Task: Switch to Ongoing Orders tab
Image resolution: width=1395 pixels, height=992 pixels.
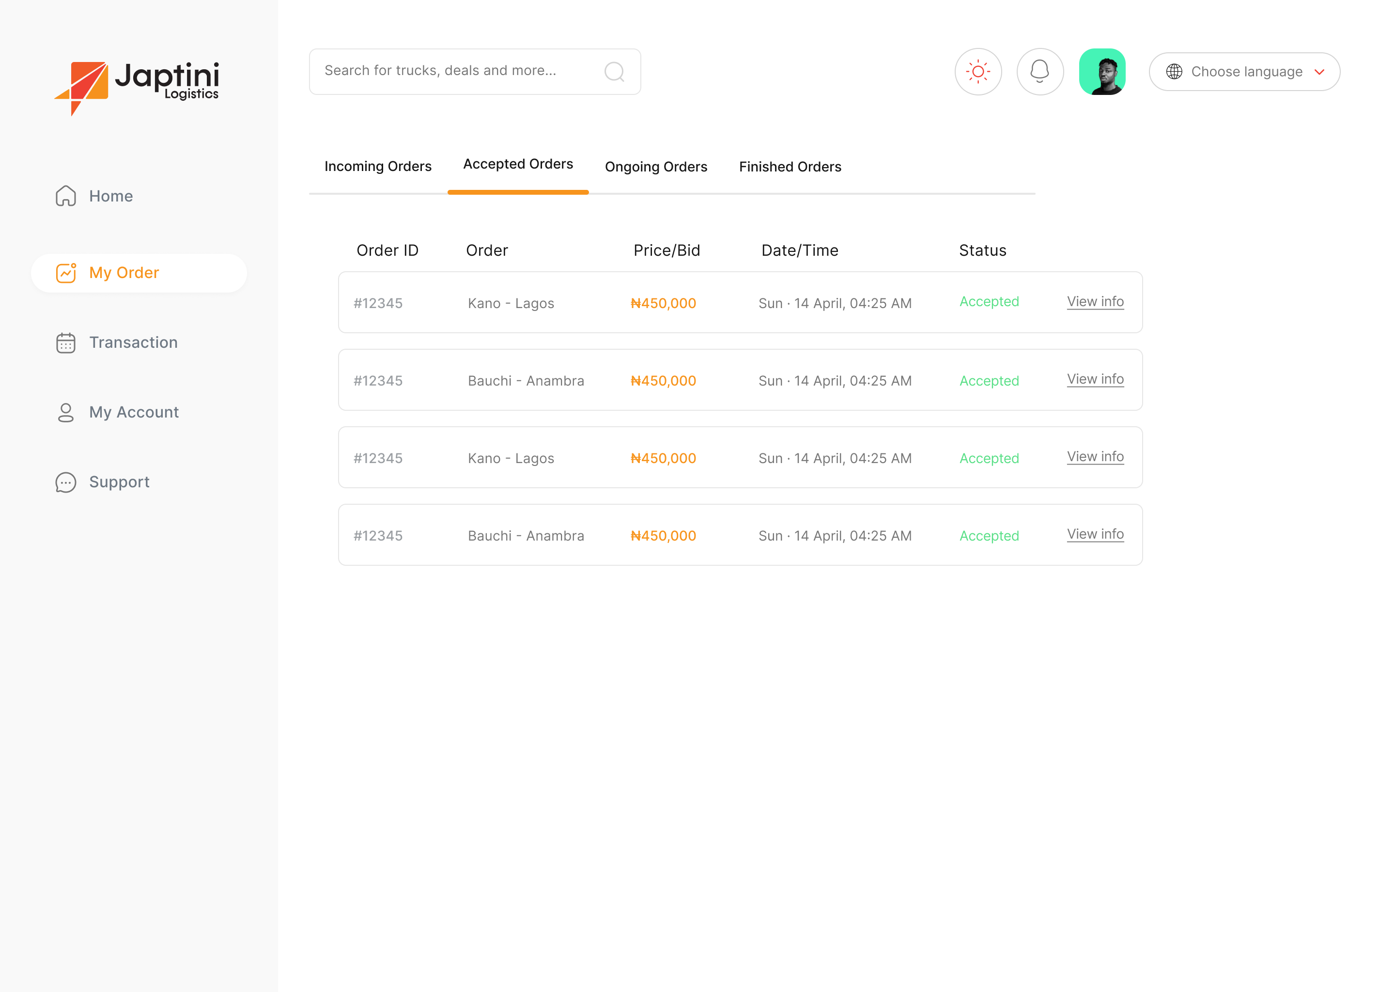Action: 656,167
